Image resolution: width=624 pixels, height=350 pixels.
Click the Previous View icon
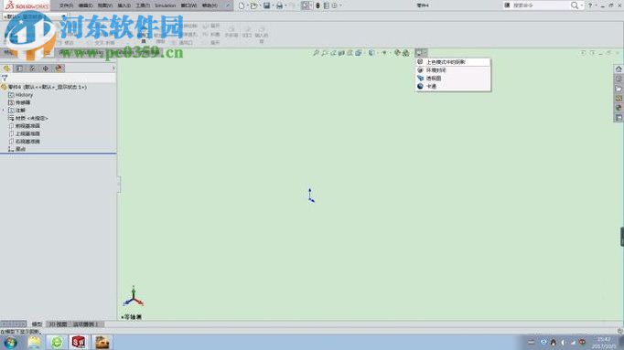333,53
